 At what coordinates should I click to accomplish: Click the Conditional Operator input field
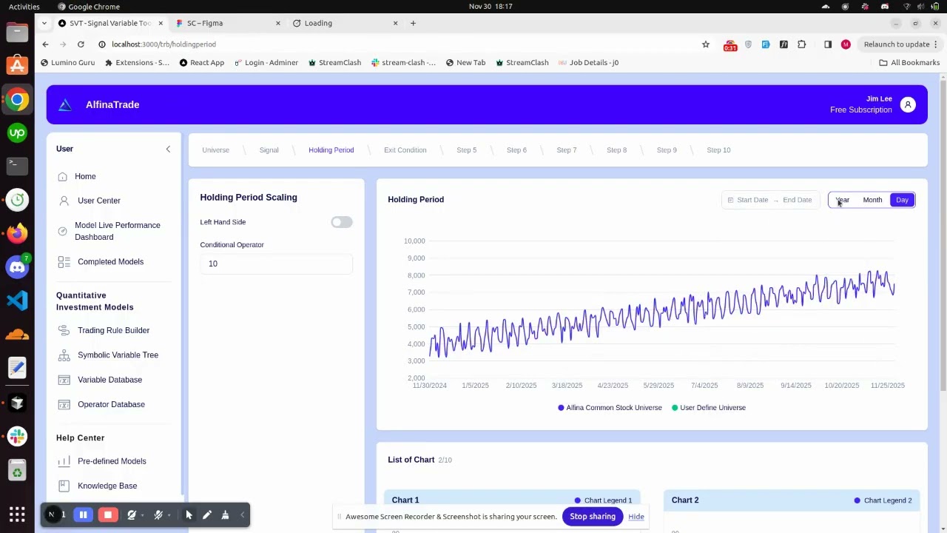pos(276,264)
